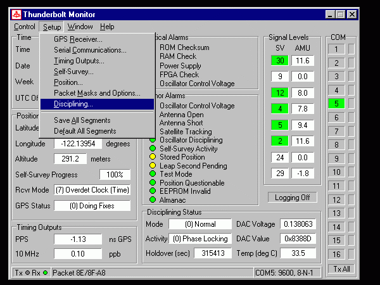Screen dimensions: 380x285
Task: Click the Temp value 33.5 field
Action: tap(298, 253)
